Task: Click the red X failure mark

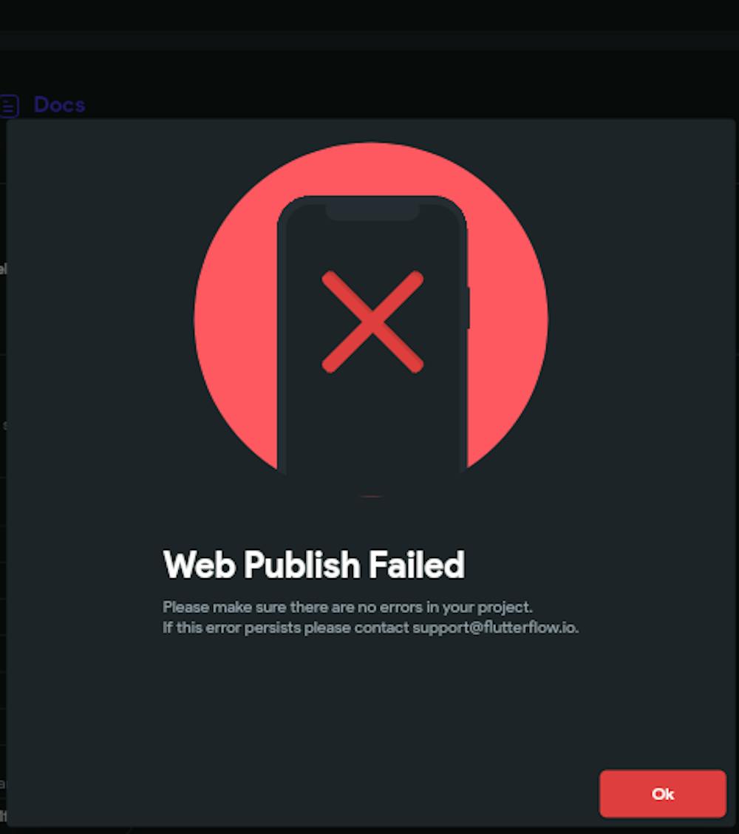Action: point(372,322)
